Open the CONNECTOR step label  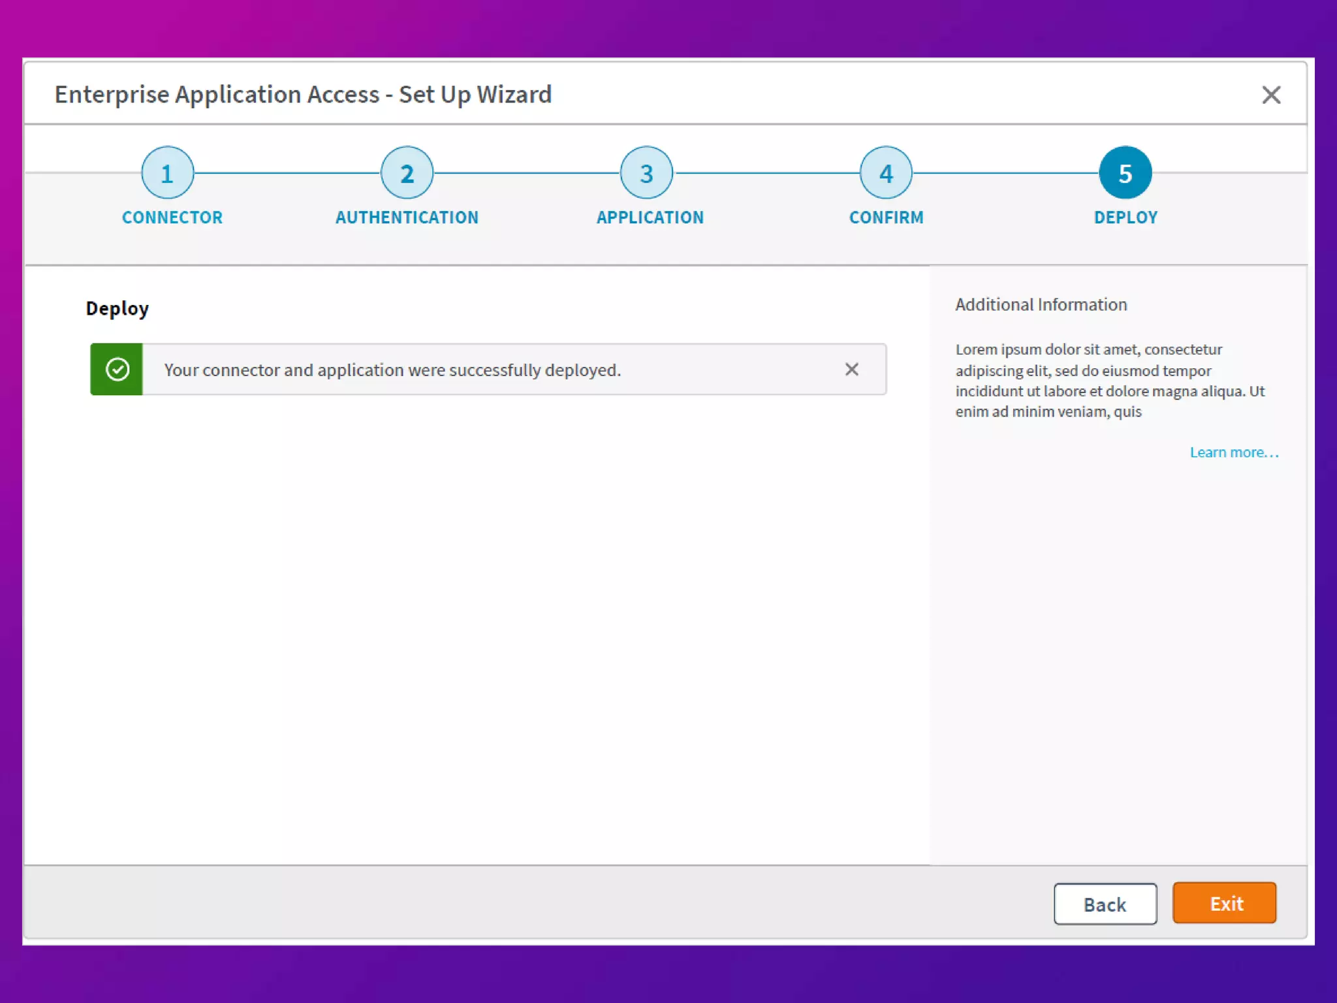point(172,217)
